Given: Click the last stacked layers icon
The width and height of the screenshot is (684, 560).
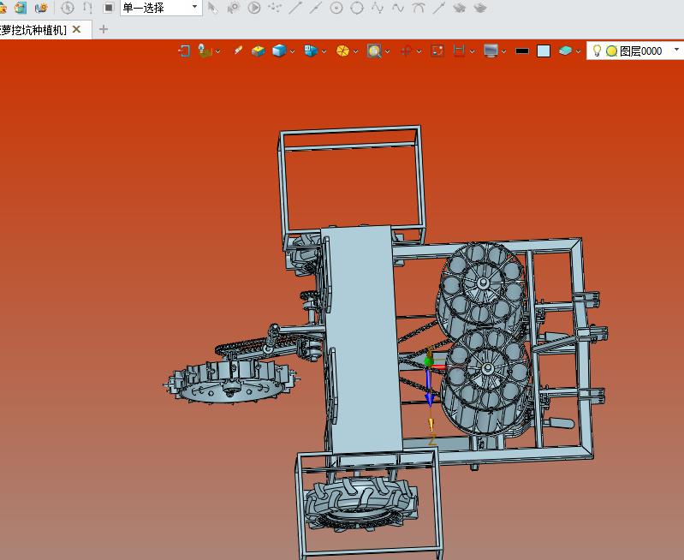Looking at the screenshot, I should [480, 8].
